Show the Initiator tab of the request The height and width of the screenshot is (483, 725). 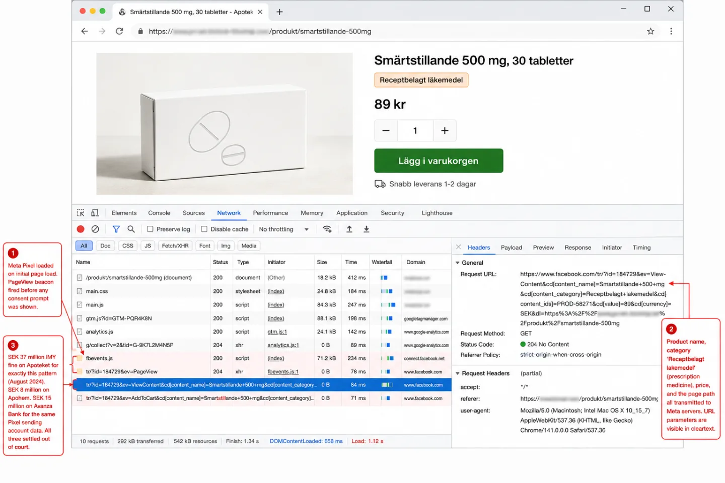612,248
